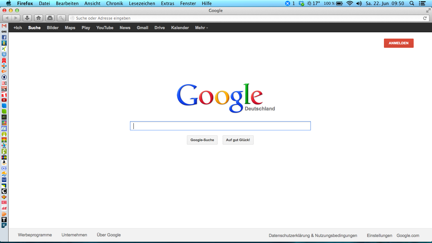Open the DB Deutsche Bahn bookmark
Viewport: 432px width, 243px height.
click(x=4, y=202)
